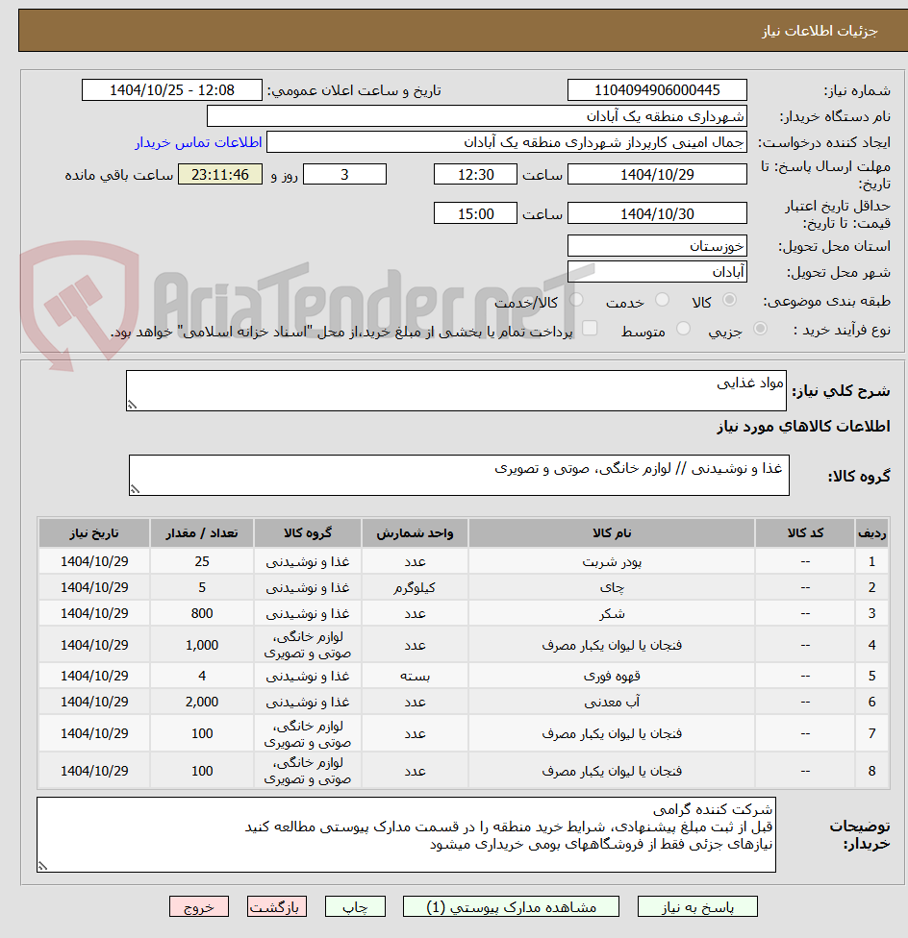Click the کیلوگرم unit cell

415,587
